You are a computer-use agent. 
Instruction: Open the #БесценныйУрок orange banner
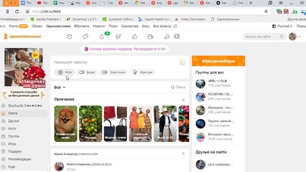(219, 61)
